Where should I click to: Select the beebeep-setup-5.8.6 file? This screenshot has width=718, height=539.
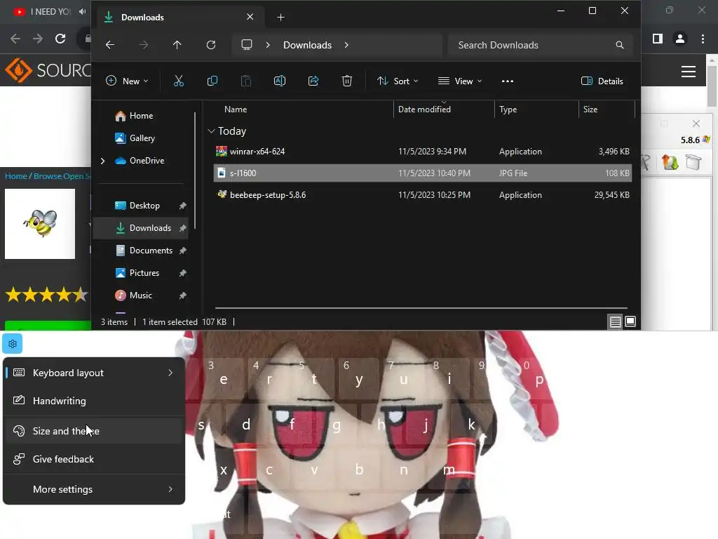tap(423, 195)
